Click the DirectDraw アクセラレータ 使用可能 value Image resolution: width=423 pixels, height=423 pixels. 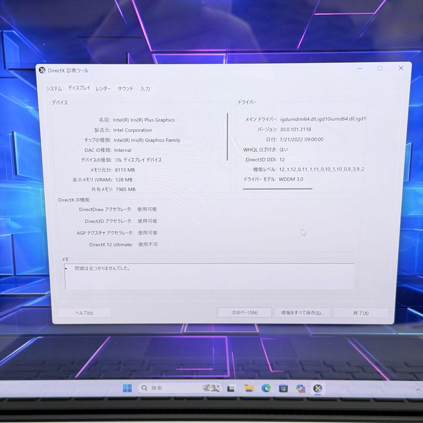click(147, 209)
